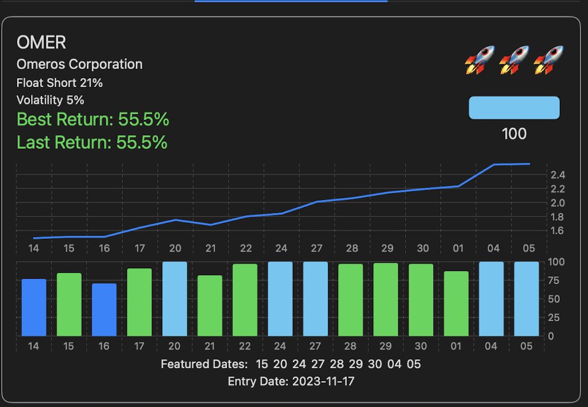Click the 25 label on the bar chart axis
The width and height of the screenshot is (588, 407).
[553, 318]
